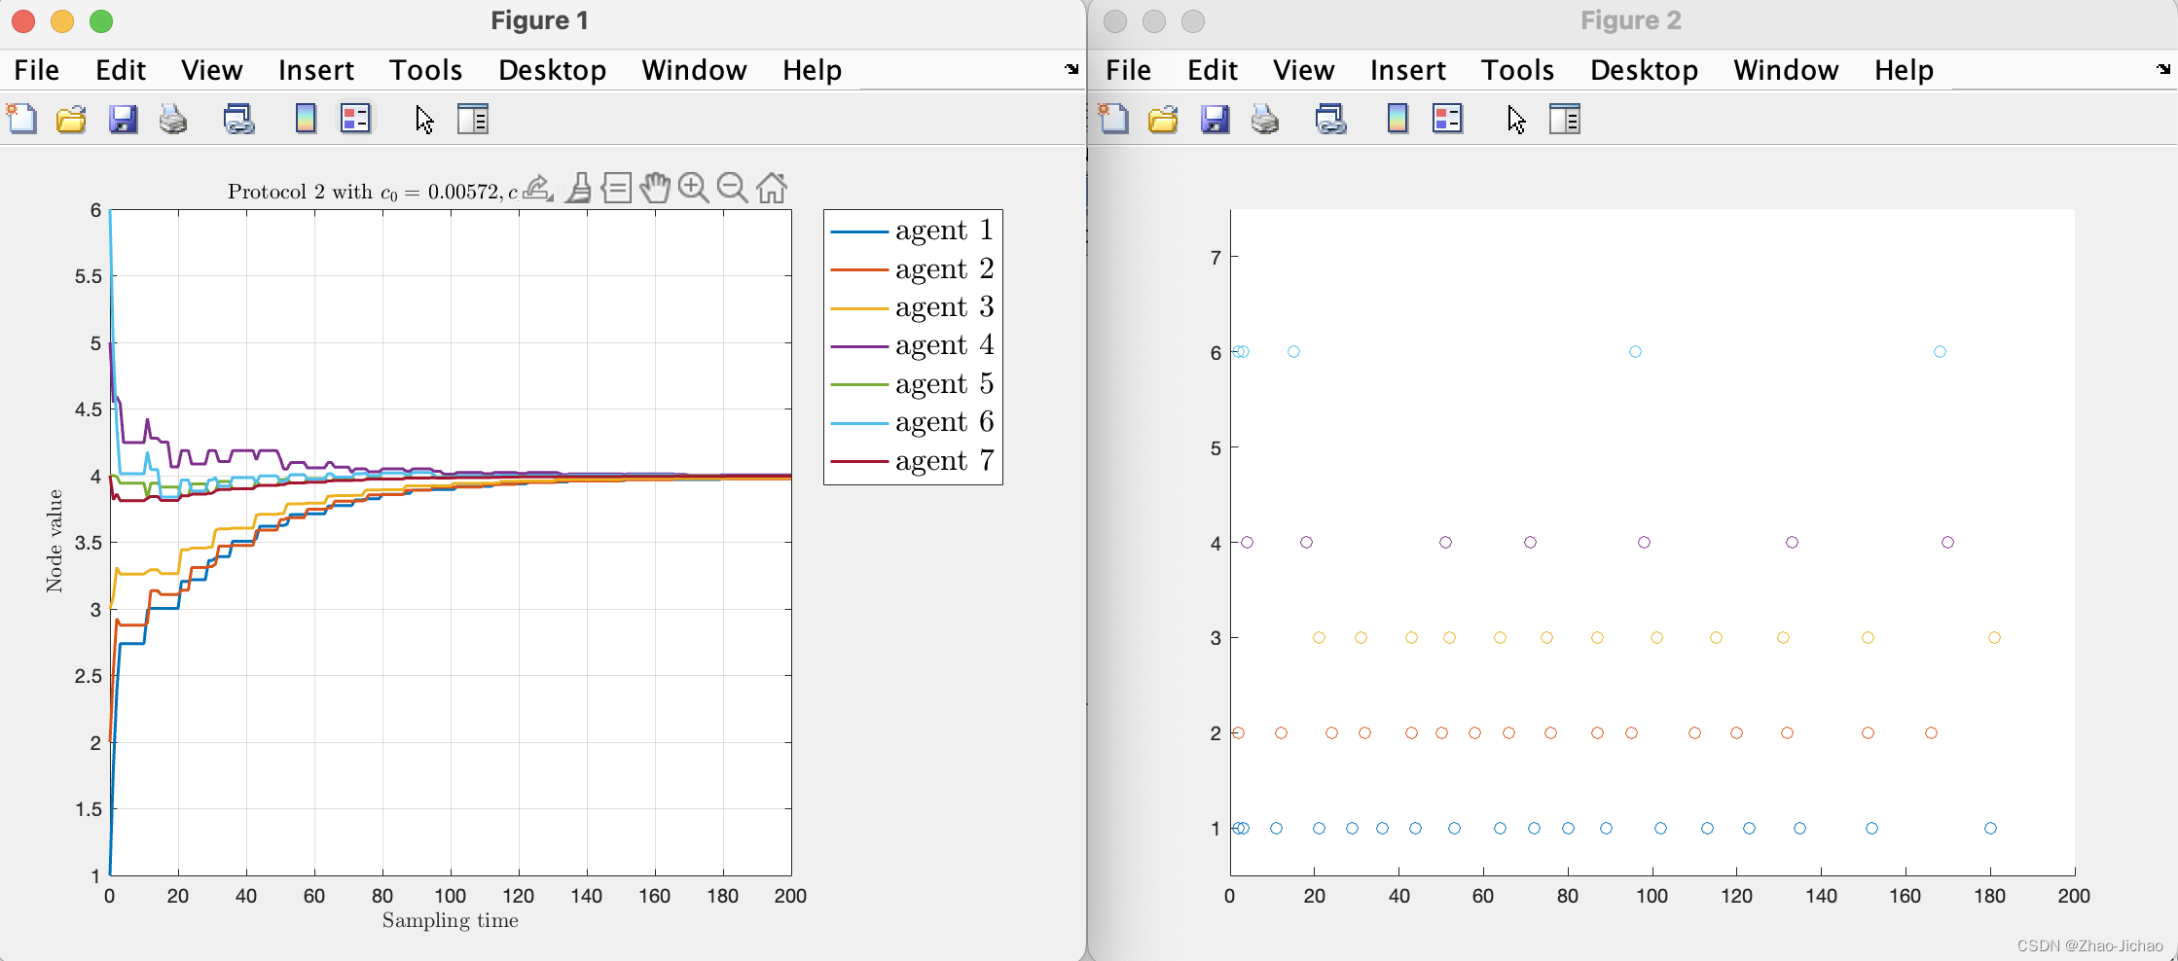Viewport: 2178px width, 961px height.
Task: Open Tools menu in Figure 2
Action: [x=1517, y=70]
